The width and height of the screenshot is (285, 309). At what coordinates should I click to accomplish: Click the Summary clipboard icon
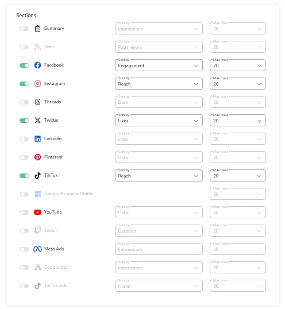[37, 29]
